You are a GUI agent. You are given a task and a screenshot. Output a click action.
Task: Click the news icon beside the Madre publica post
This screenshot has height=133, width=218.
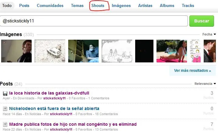click(x=5, y=125)
